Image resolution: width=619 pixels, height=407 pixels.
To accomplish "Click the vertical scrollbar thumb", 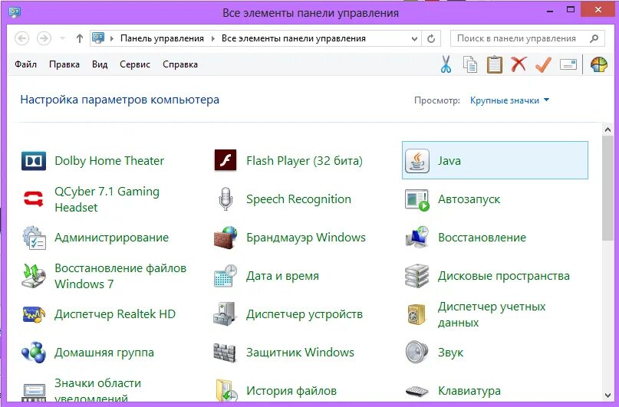I will [608, 188].
